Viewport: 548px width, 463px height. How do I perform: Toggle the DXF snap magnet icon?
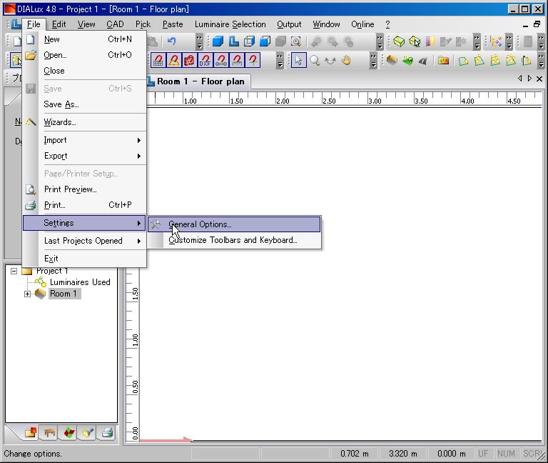pos(205,60)
